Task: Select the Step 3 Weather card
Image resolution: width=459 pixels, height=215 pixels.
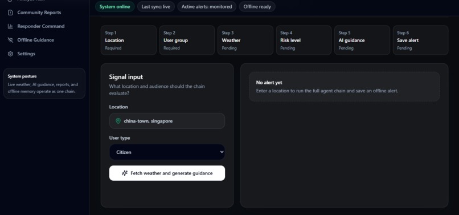Action: click(245, 40)
